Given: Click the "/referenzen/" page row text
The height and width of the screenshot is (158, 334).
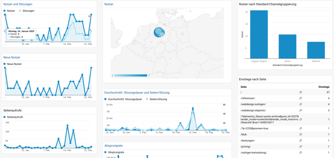Looking at the screenshot, I should (248, 98).
